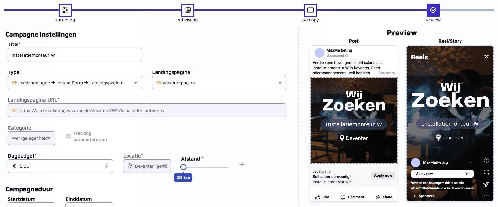Adjust the Afstand distance slider handle
Screen dimensions: 498x207
(183, 167)
